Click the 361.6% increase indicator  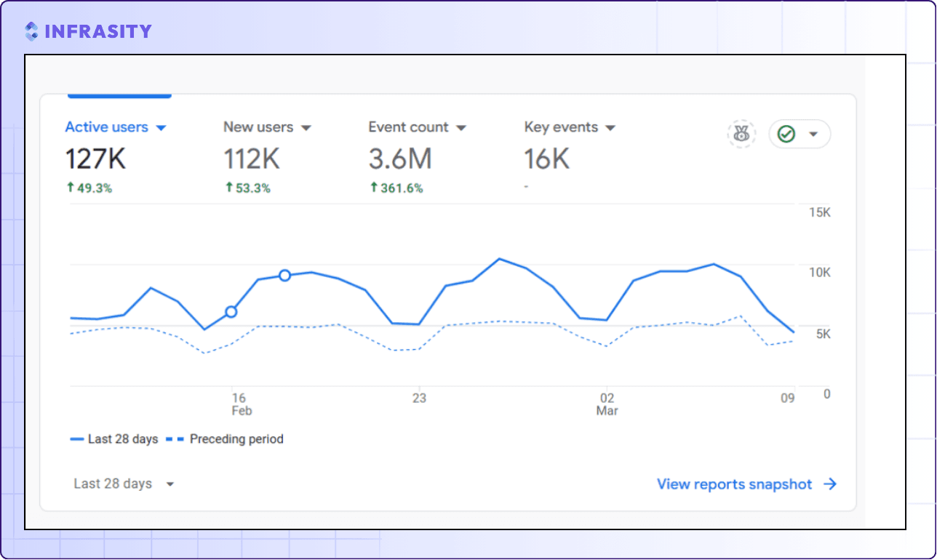[396, 188]
